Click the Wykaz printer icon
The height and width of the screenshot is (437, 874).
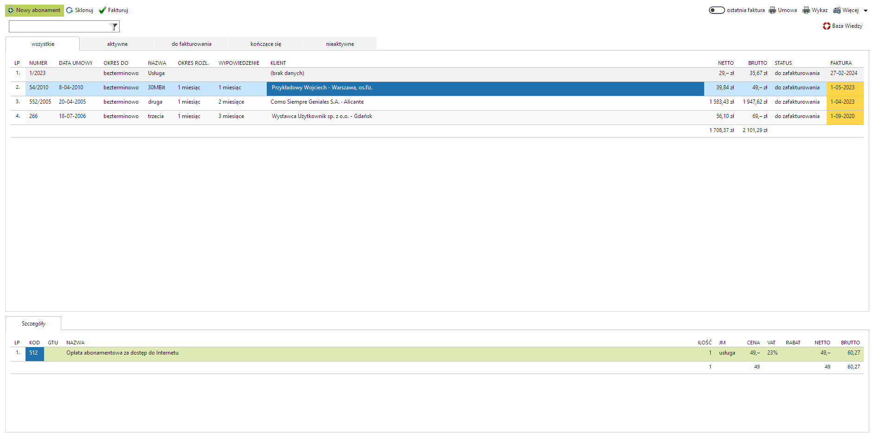[x=806, y=10]
